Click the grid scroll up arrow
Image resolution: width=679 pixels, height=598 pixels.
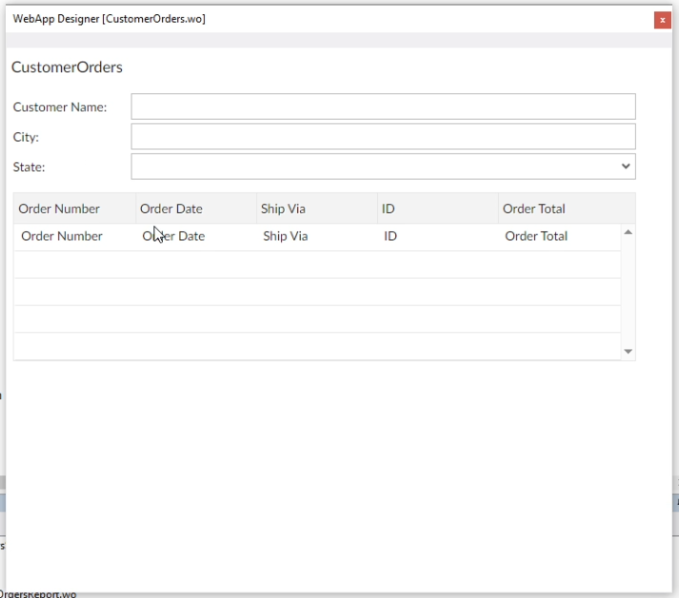click(628, 232)
